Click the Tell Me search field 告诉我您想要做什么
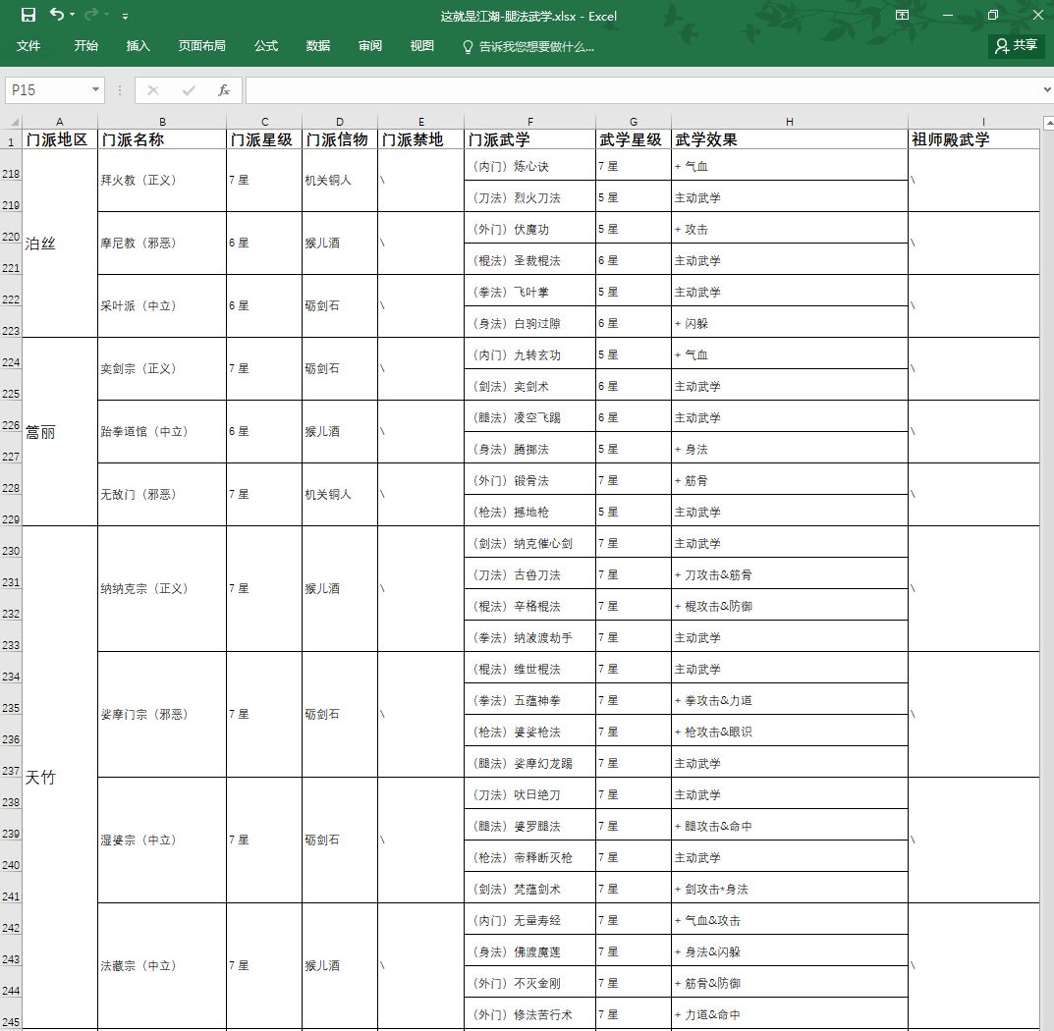Image resolution: width=1054 pixels, height=1031 pixels. click(x=535, y=46)
